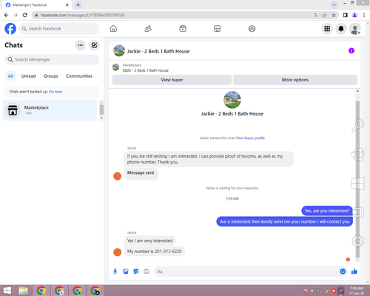Click the Search Messenger field

pos(52,60)
